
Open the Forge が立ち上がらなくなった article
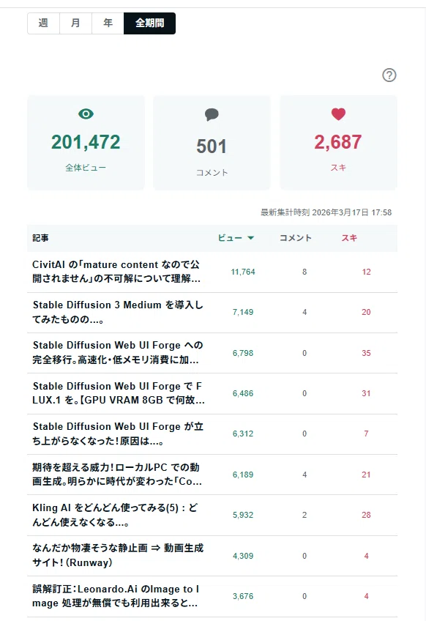click(118, 434)
